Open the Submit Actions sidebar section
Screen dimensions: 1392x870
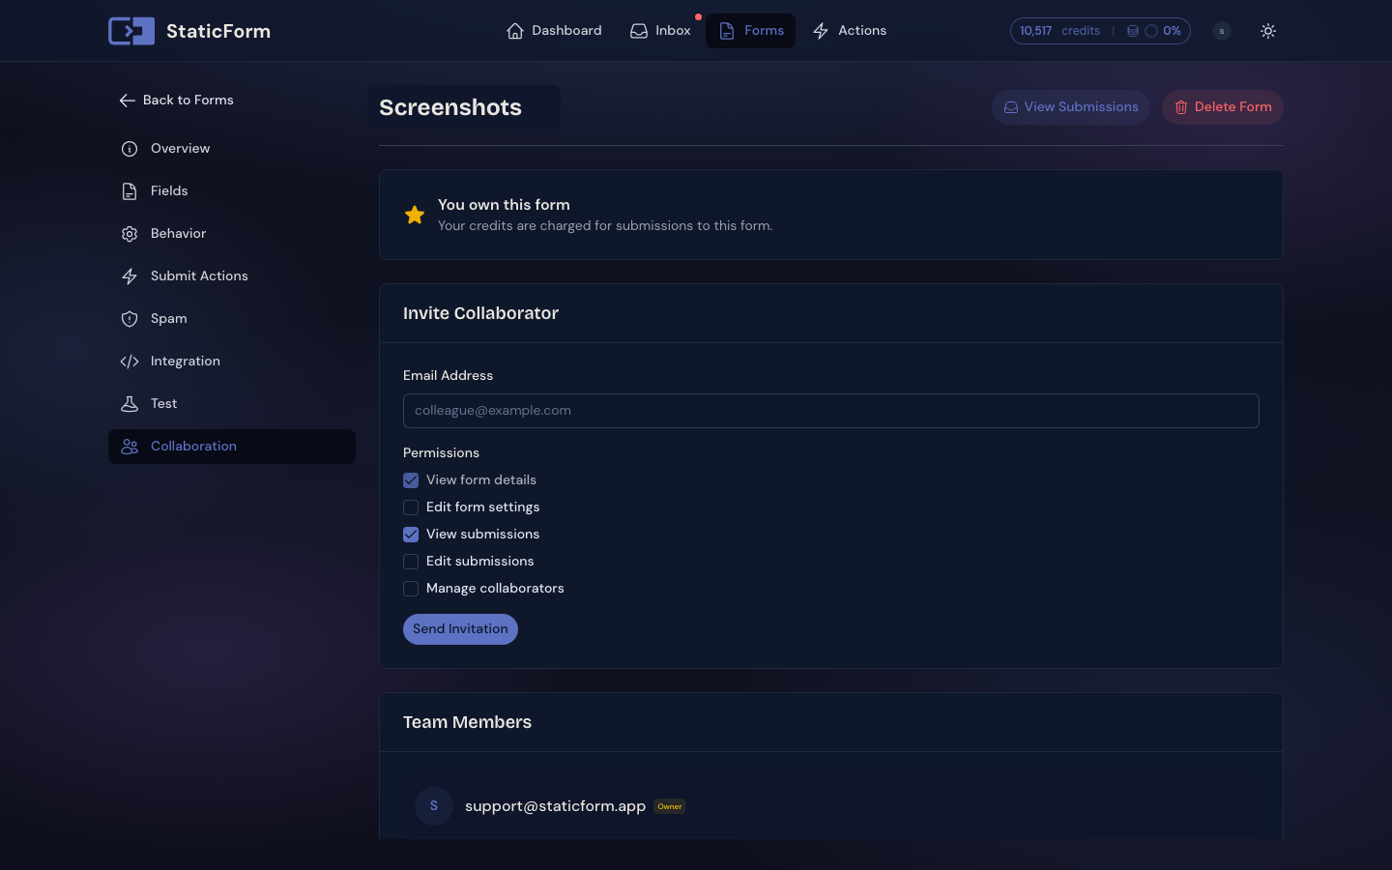point(232,276)
